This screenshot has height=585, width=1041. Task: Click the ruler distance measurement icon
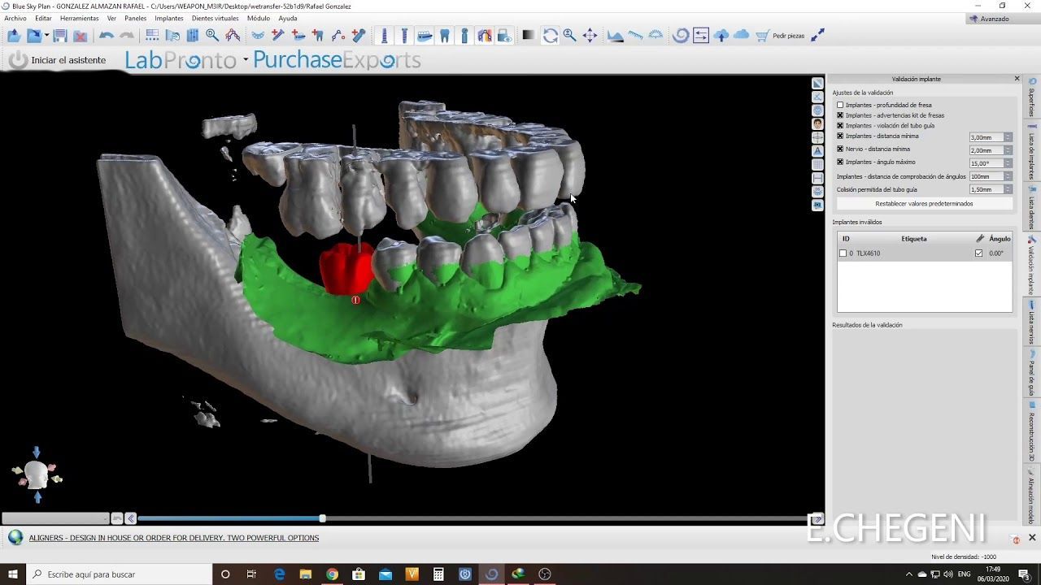click(635, 36)
